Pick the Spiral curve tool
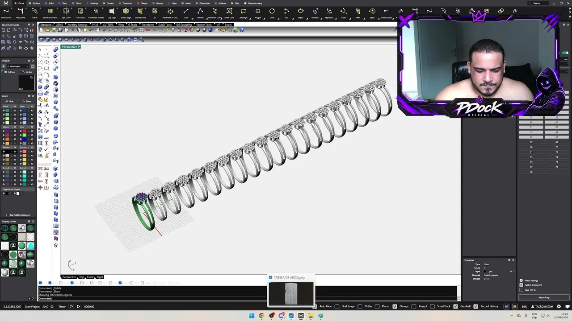The height and width of the screenshot is (321, 572). (x=372, y=13)
